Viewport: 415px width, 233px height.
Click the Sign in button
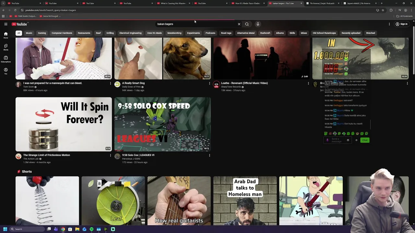tap(401, 24)
